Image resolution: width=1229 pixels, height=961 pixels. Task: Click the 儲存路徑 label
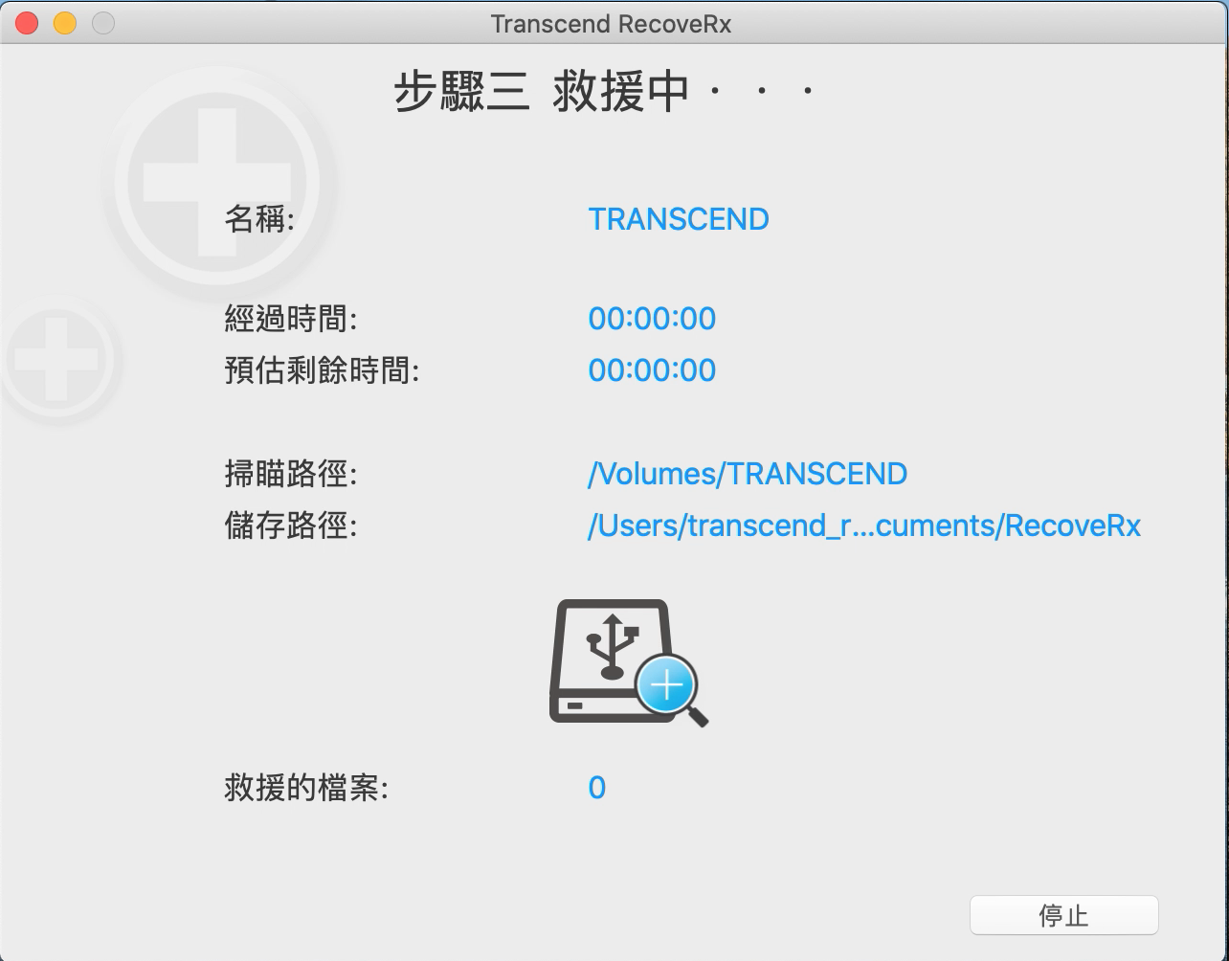pos(291,525)
